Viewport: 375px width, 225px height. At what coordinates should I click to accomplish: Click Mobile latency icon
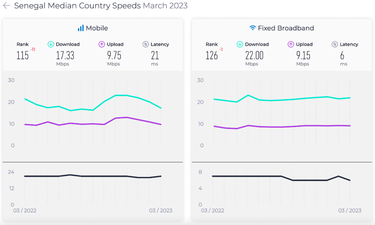point(145,44)
